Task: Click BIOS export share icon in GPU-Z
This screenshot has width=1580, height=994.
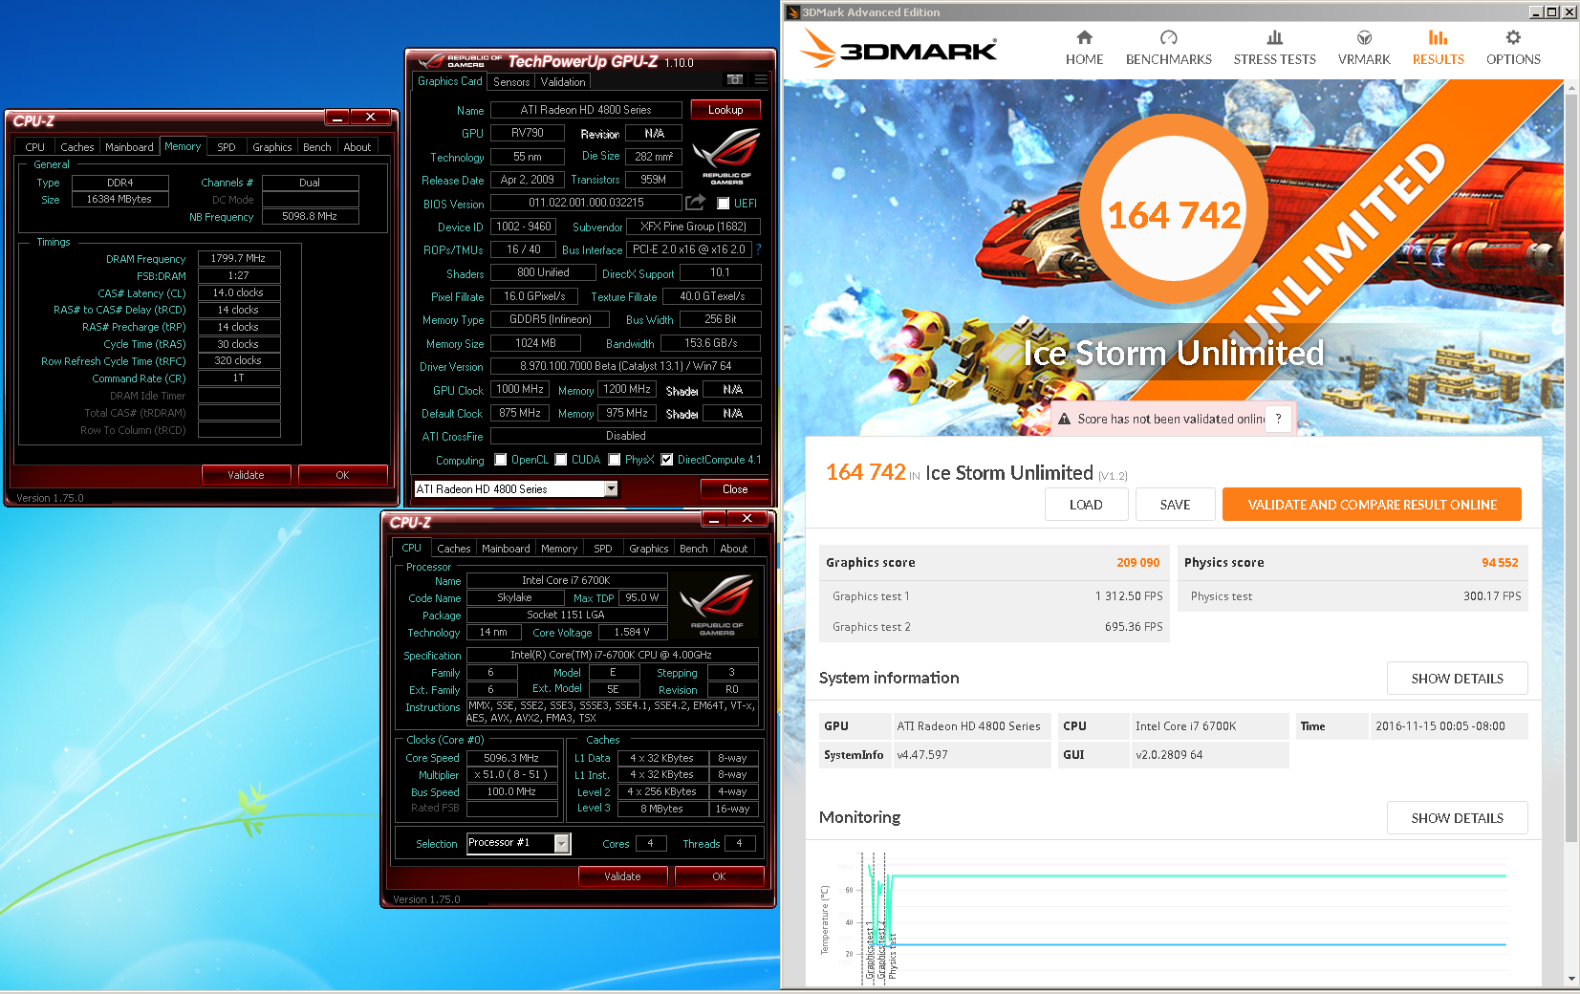Action: click(695, 202)
